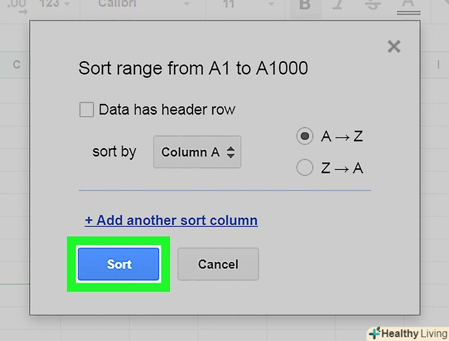Open the Column A sort-by dropdown
Image resolution: width=449 pixels, height=341 pixels.
tap(197, 152)
